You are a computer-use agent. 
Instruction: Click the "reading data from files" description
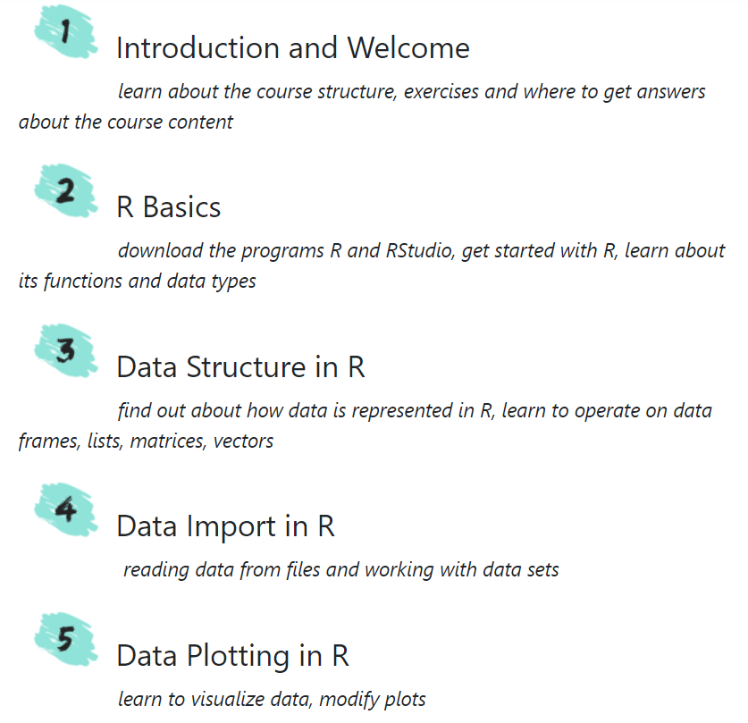tap(340, 569)
